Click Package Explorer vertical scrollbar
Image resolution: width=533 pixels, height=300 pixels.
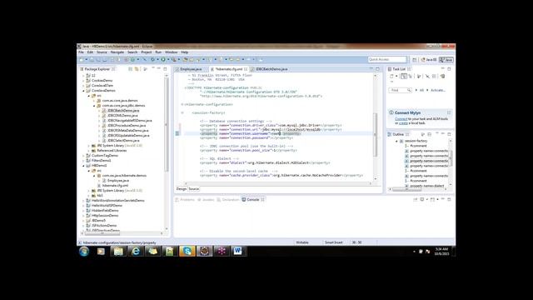pyautogui.click(x=167, y=124)
